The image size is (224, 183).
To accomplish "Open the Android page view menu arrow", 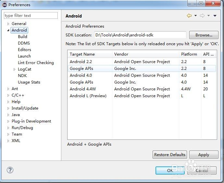I will 215,16.
